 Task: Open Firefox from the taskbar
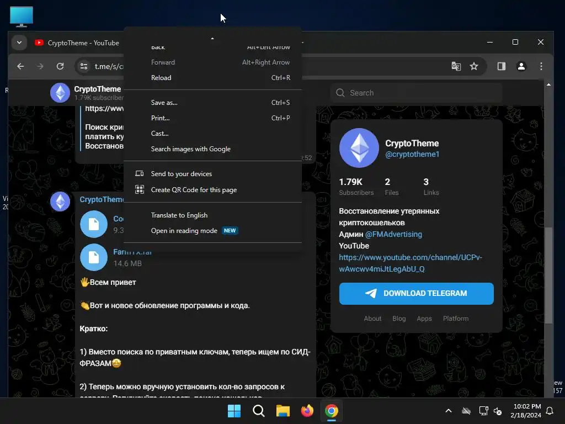point(307,411)
